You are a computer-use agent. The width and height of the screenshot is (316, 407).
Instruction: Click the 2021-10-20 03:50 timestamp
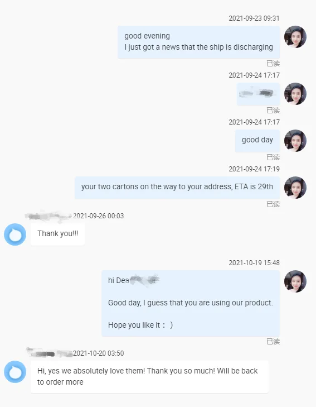coord(99,353)
